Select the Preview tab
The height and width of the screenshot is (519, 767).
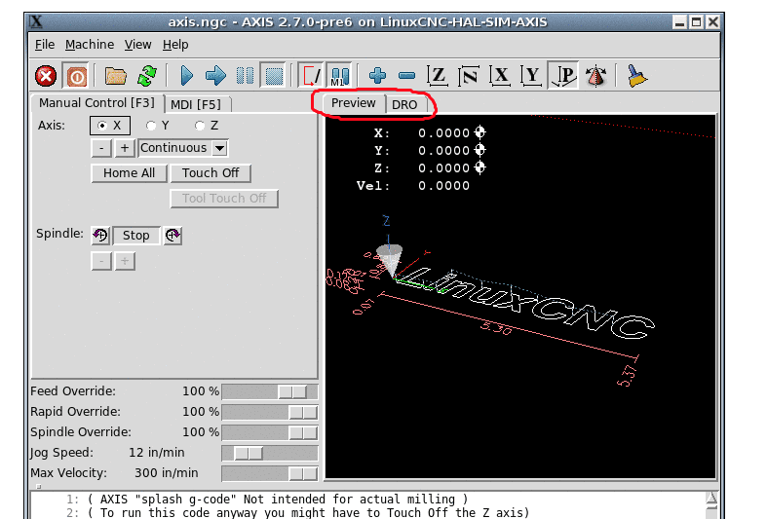click(x=353, y=103)
